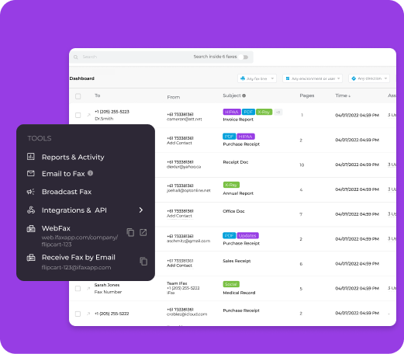
Task: Click the Social tag on Medical Record
Action: [x=231, y=284]
